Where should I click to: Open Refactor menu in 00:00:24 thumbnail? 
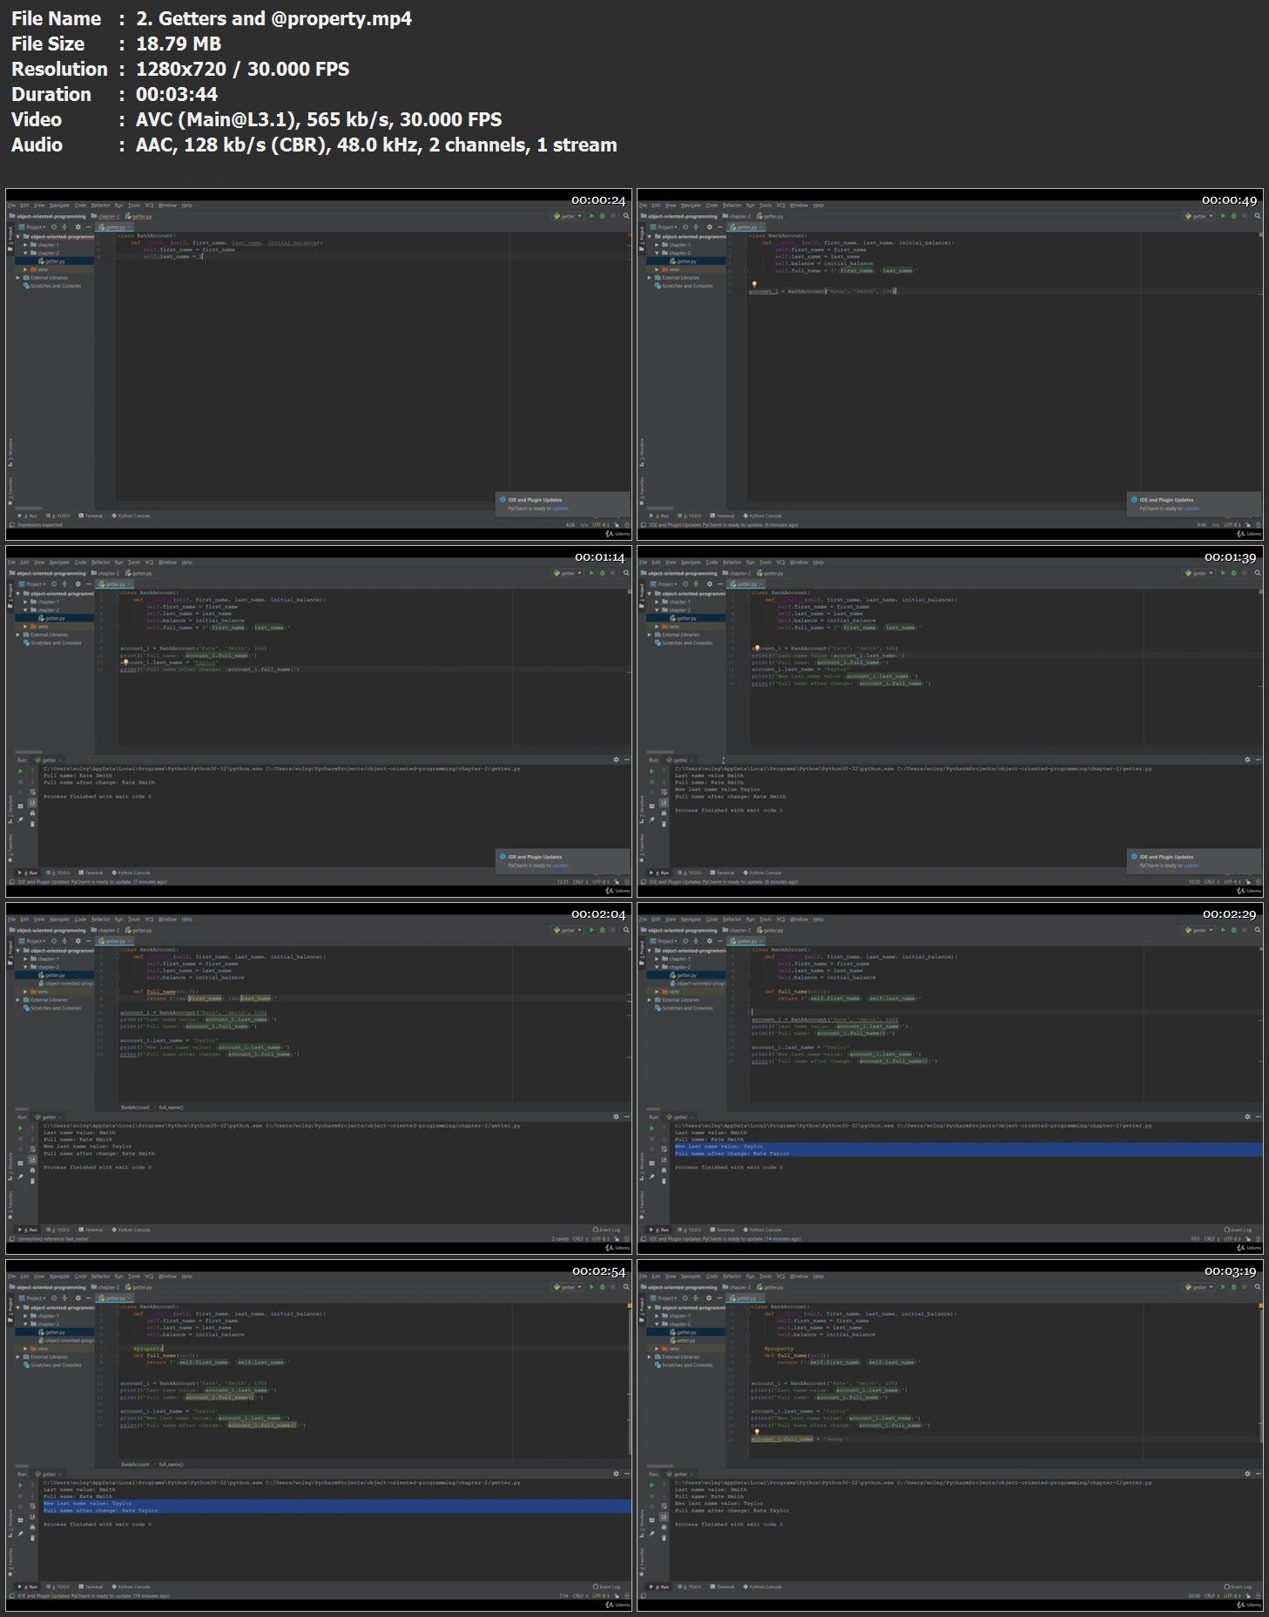[x=101, y=205]
